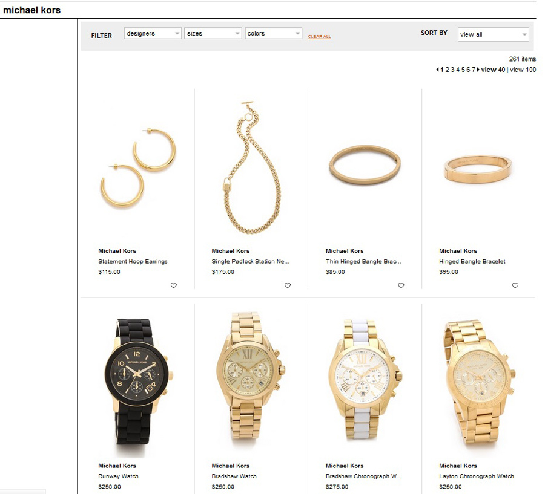Screen dimensions: 545x494
Task: Go to next page with right arrow
Action: pyautogui.click(x=478, y=70)
